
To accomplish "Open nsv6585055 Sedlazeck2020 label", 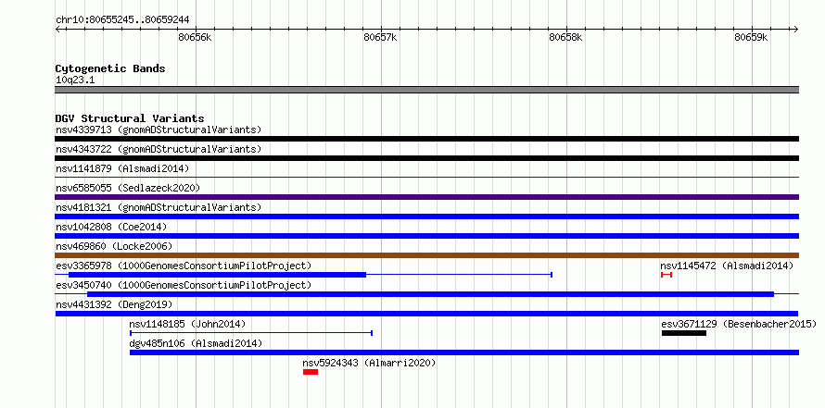I will point(128,188).
